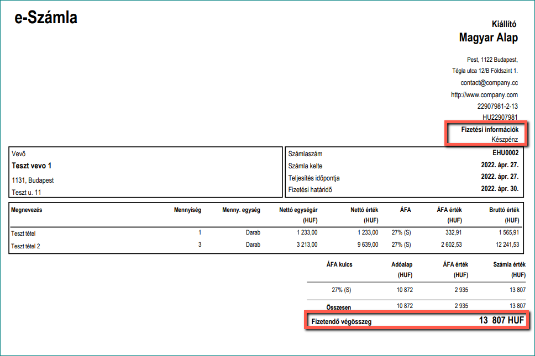
Task: Click the total amount 13 807 HUF
Action: pos(501,320)
